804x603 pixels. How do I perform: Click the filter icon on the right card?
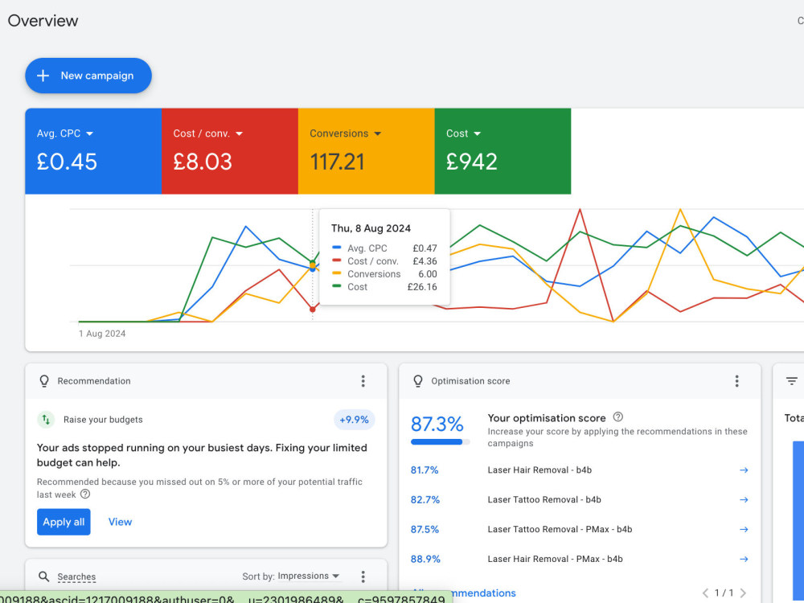pos(792,381)
